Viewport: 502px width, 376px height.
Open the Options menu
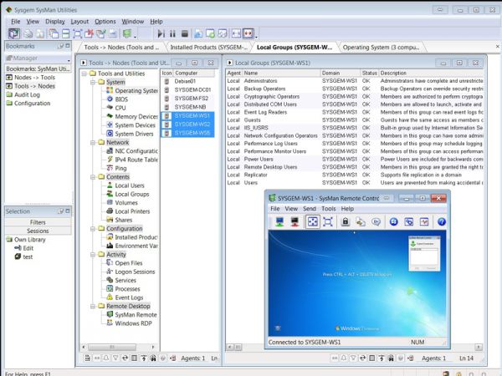point(105,22)
